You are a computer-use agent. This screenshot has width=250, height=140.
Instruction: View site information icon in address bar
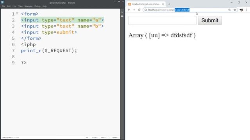point(146,10)
